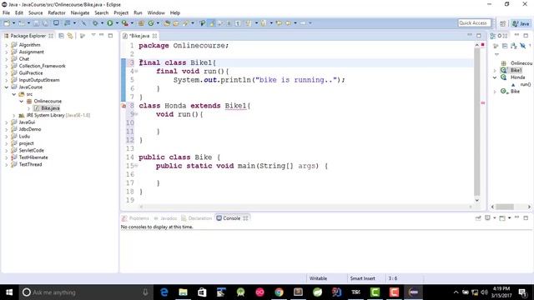Viewport: 534px width, 300px height.
Task: Open the File menu
Action: coord(6,12)
